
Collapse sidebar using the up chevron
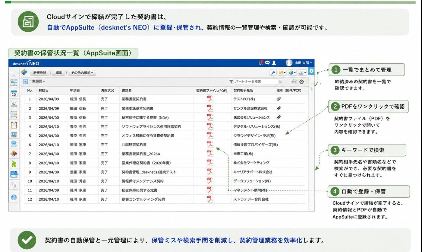tap(14, 75)
